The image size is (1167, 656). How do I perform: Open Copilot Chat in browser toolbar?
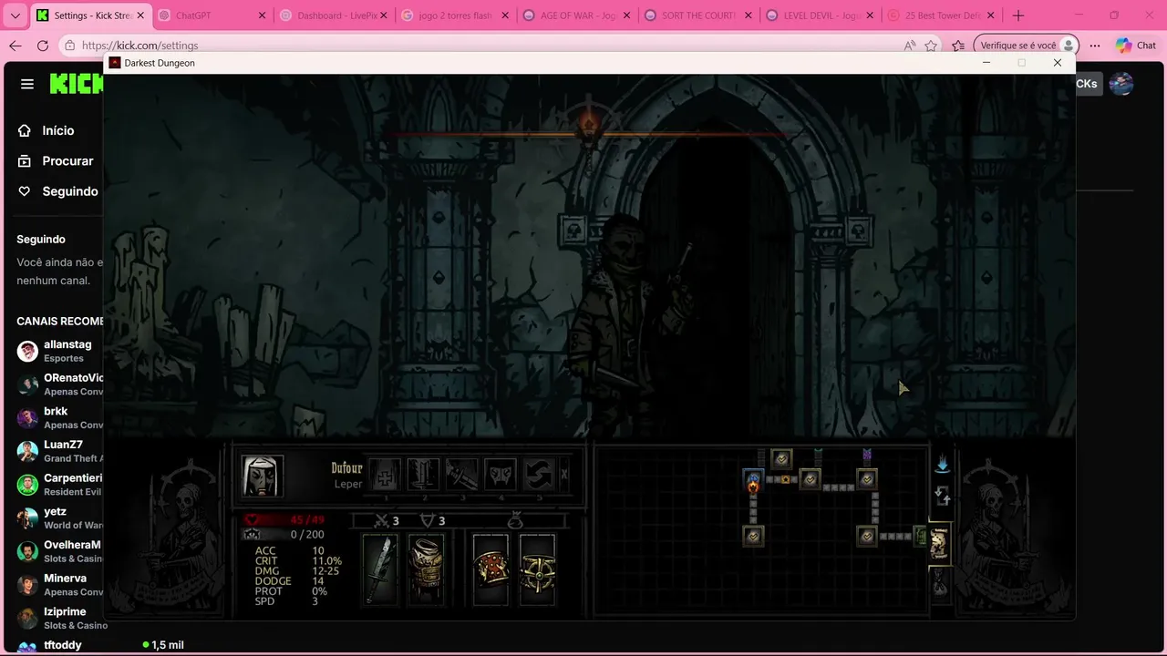(1136, 46)
